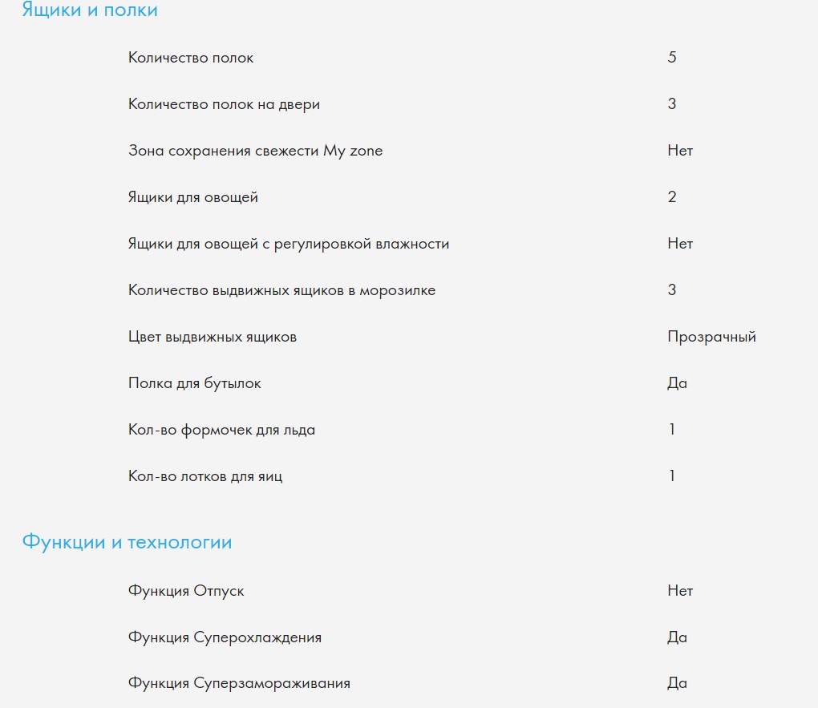
Task: Select the "Полка для бутылок" label
Action: [195, 383]
